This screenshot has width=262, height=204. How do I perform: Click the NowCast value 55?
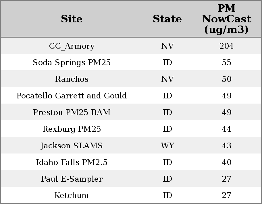pyautogui.click(x=226, y=63)
